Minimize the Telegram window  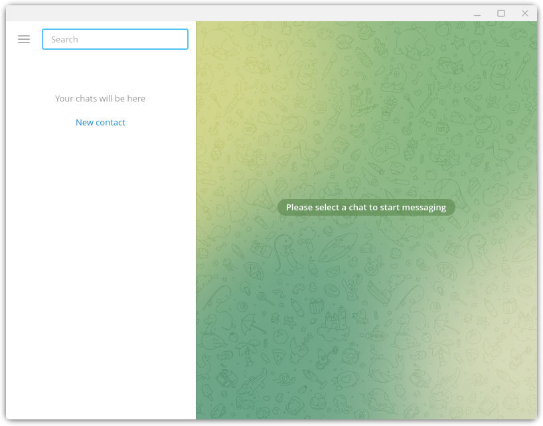(x=477, y=13)
